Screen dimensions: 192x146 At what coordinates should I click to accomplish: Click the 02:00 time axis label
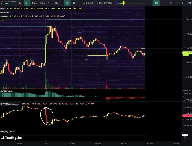pyautogui.click(x=71, y=143)
